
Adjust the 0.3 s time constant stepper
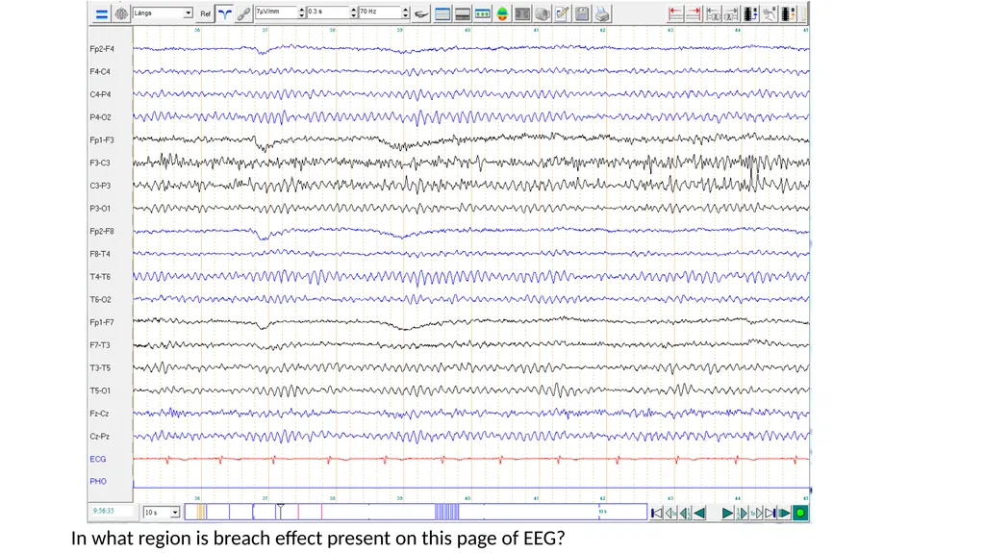pos(354,13)
